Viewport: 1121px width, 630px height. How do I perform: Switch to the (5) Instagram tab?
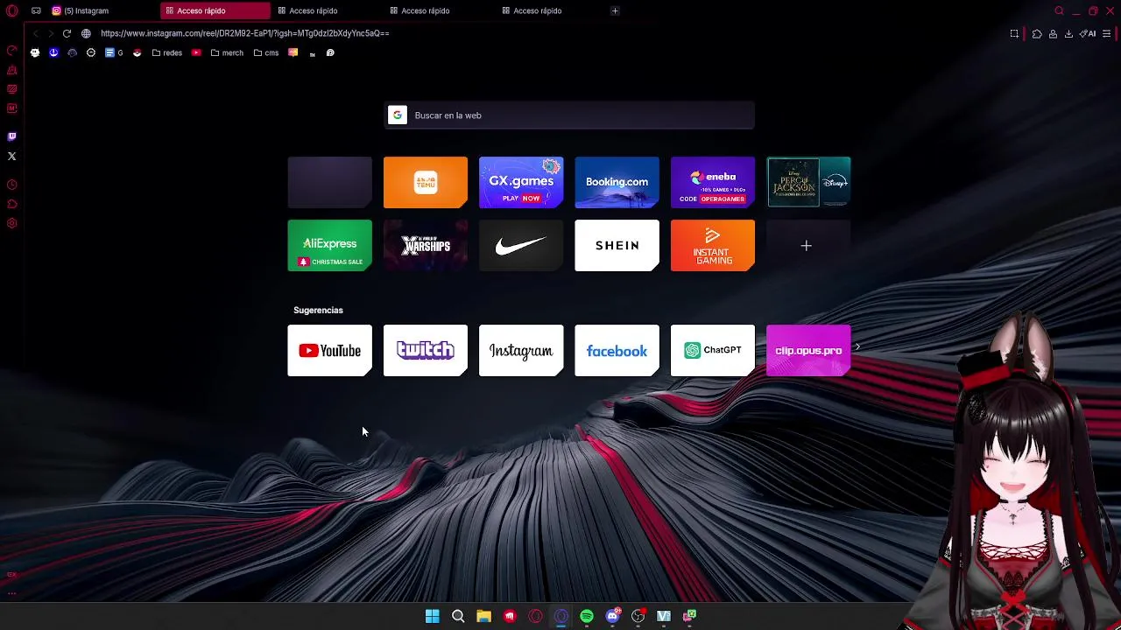pos(102,10)
